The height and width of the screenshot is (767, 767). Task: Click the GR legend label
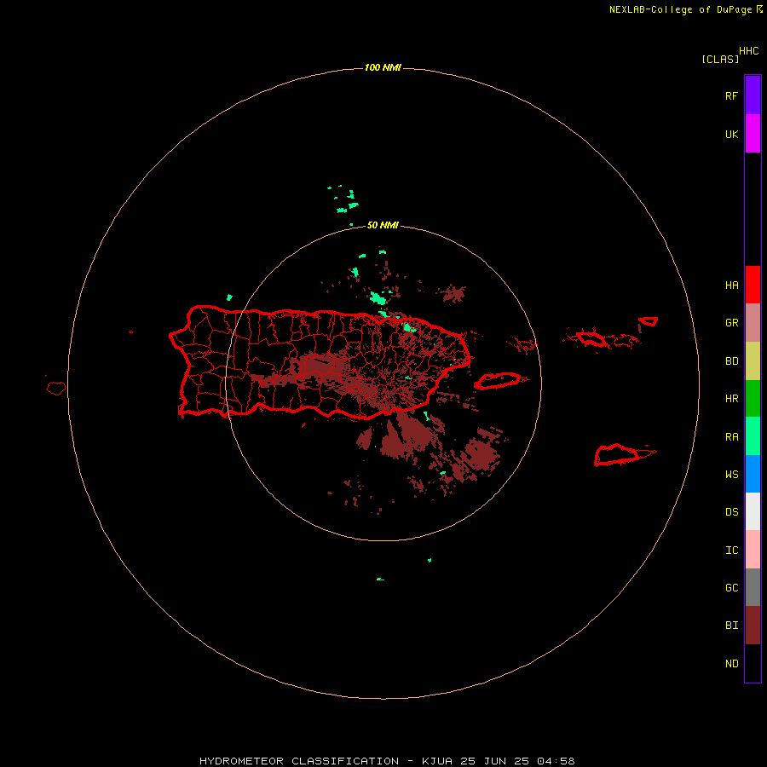731,323
